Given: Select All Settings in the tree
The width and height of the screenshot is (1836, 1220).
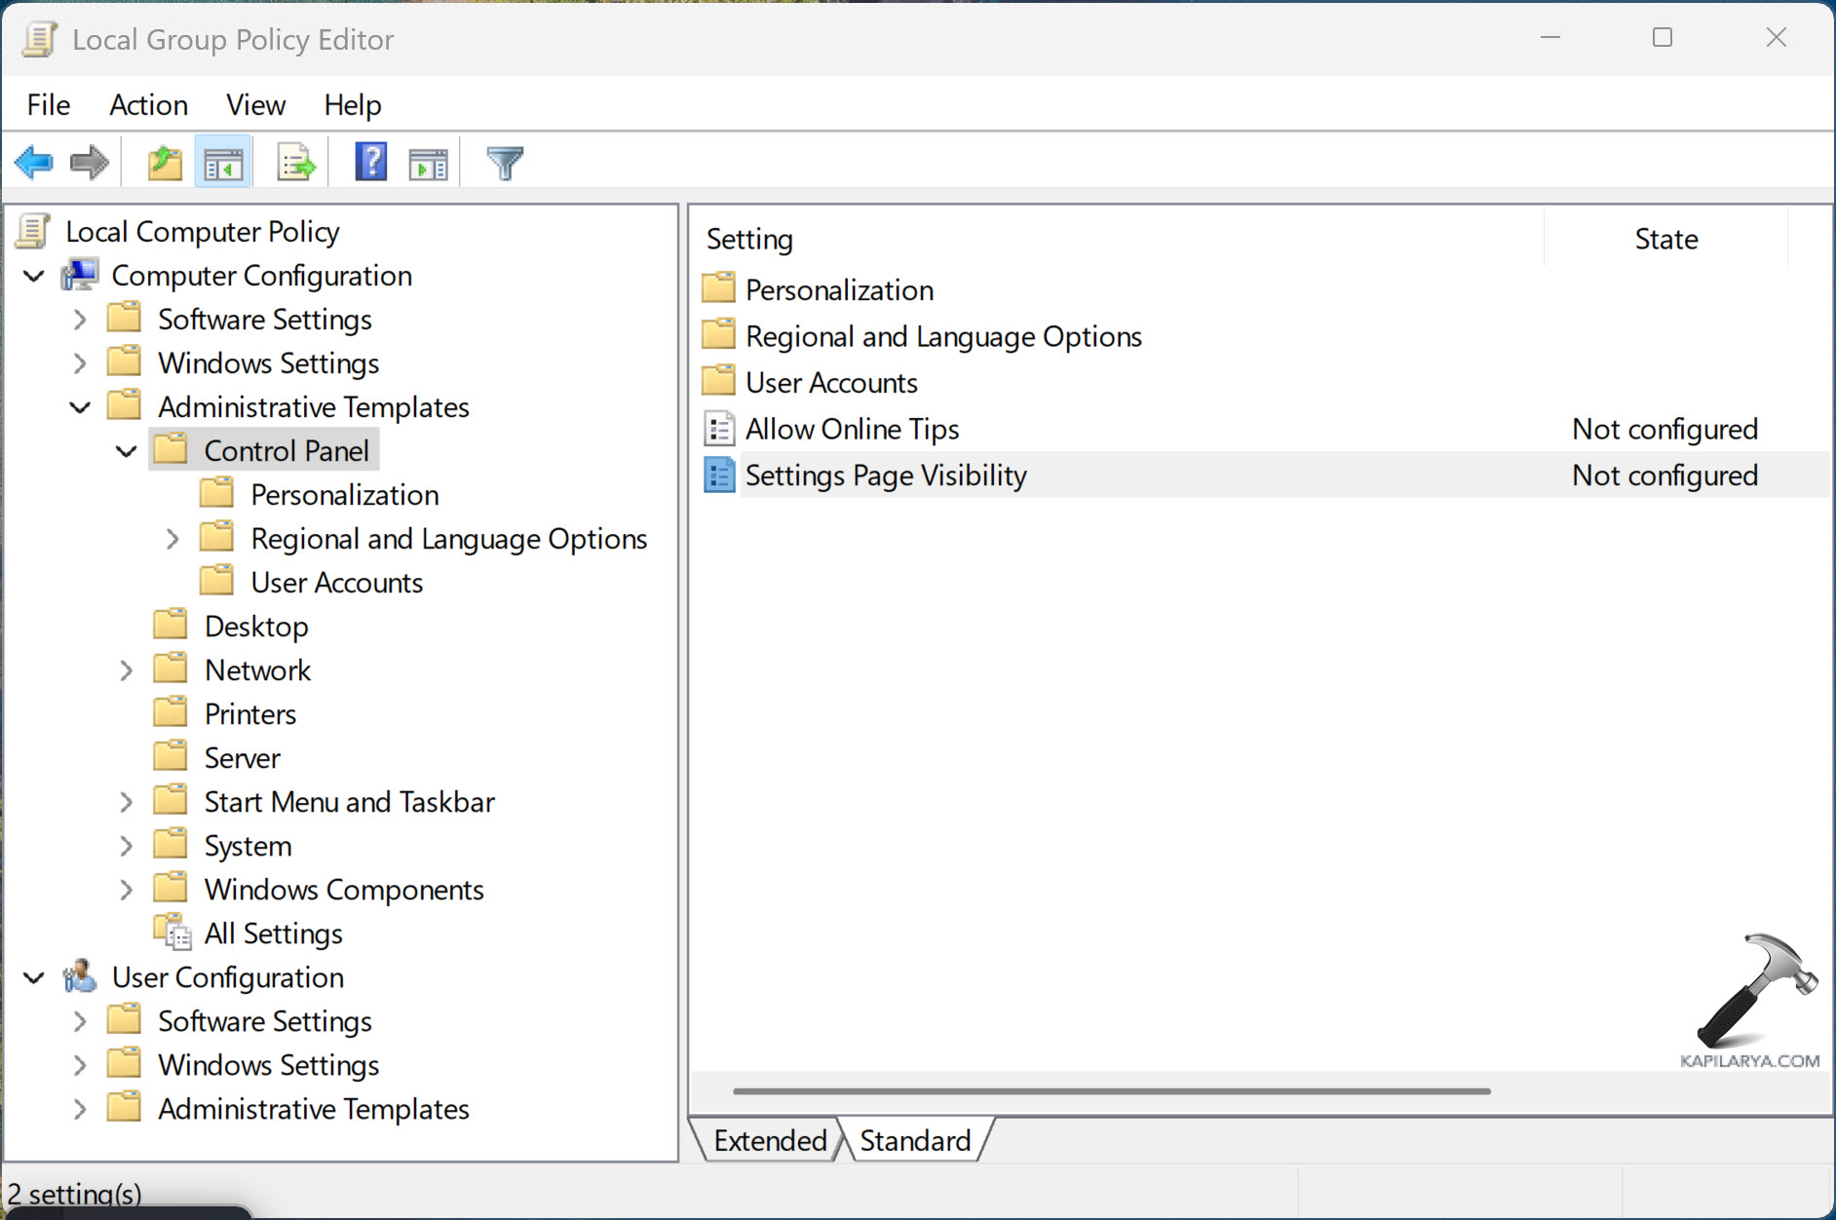Looking at the screenshot, I should pyautogui.click(x=273, y=934).
